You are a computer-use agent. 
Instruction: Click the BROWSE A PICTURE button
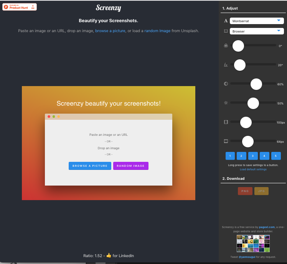(x=90, y=166)
